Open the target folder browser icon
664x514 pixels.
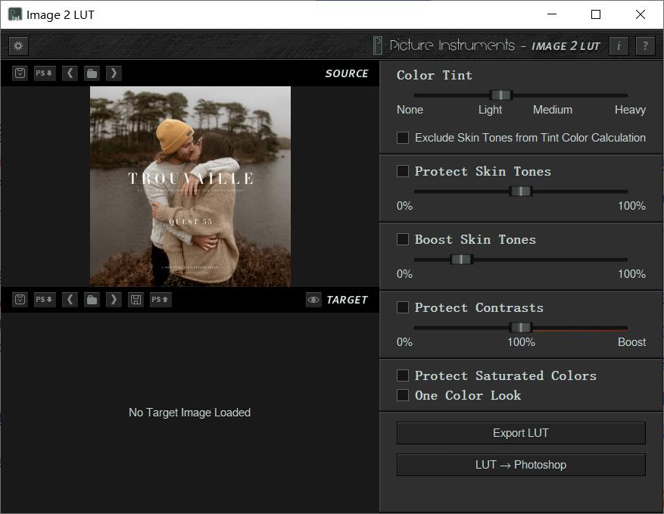[x=92, y=299]
